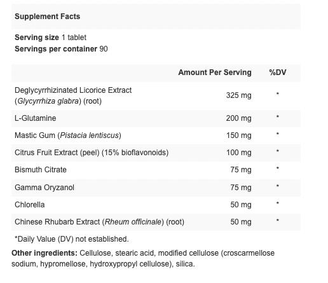Select the Citrus Fruit Extract row text
Image resolution: width=328 pixels, height=283 pixels.
coord(92,153)
